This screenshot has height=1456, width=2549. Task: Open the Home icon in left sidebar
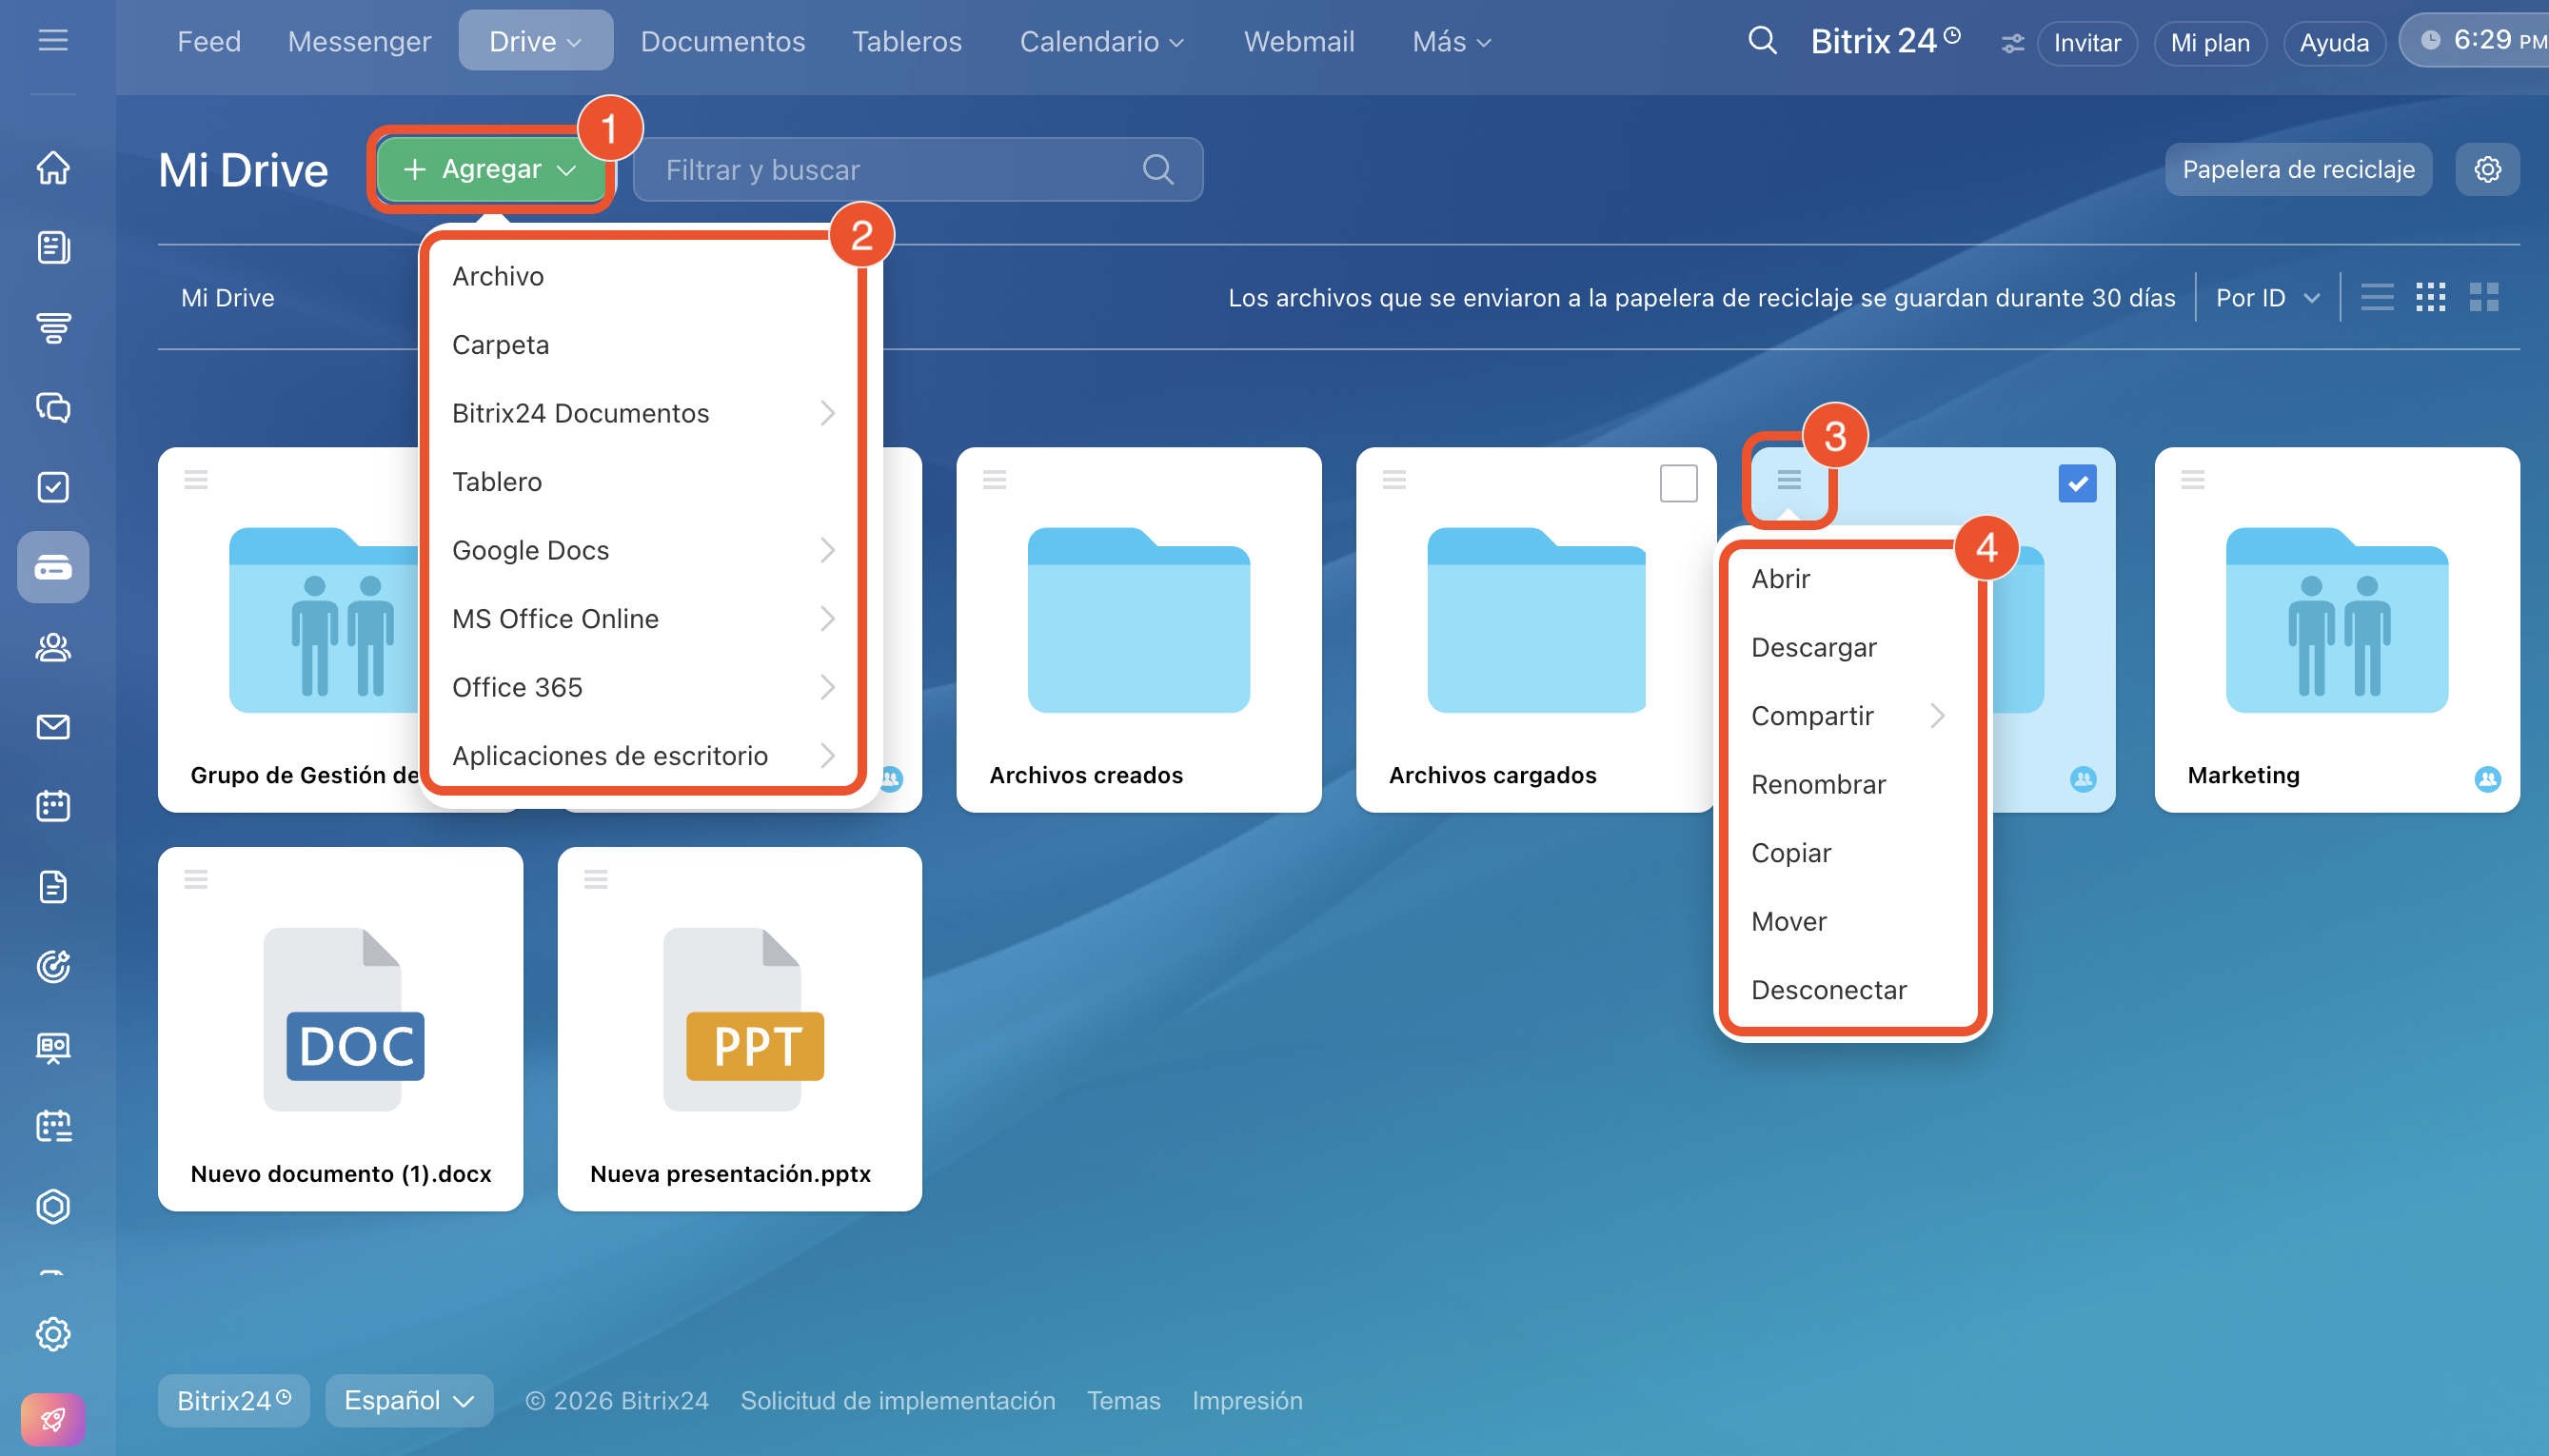pyautogui.click(x=53, y=168)
